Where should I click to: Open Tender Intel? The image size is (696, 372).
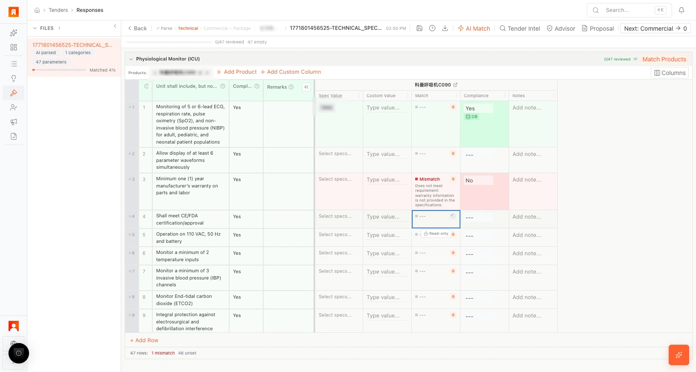[520, 29]
